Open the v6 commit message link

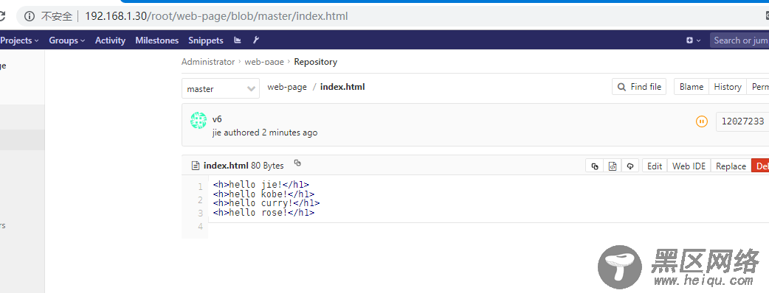(x=217, y=119)
